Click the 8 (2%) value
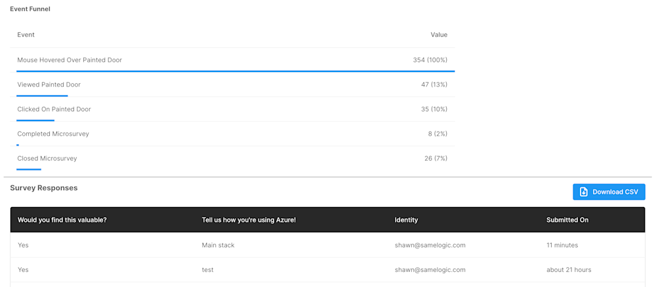The height and width of the screenshot is (287, 656). tap(438, 134)
